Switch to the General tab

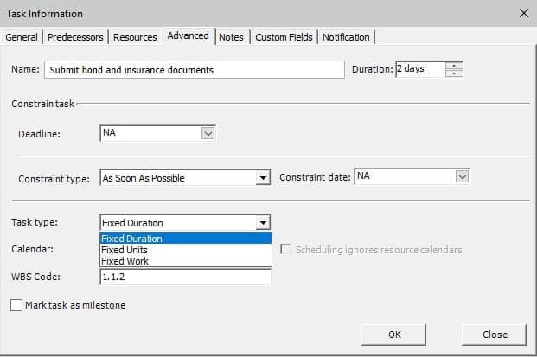point(22,37)
